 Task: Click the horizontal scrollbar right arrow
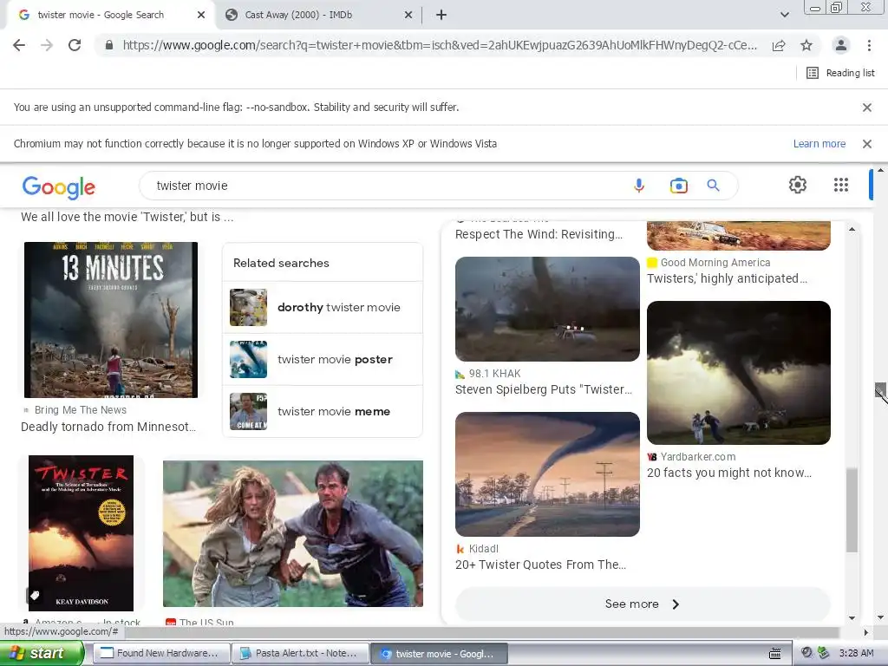click(x=866, y=632)
